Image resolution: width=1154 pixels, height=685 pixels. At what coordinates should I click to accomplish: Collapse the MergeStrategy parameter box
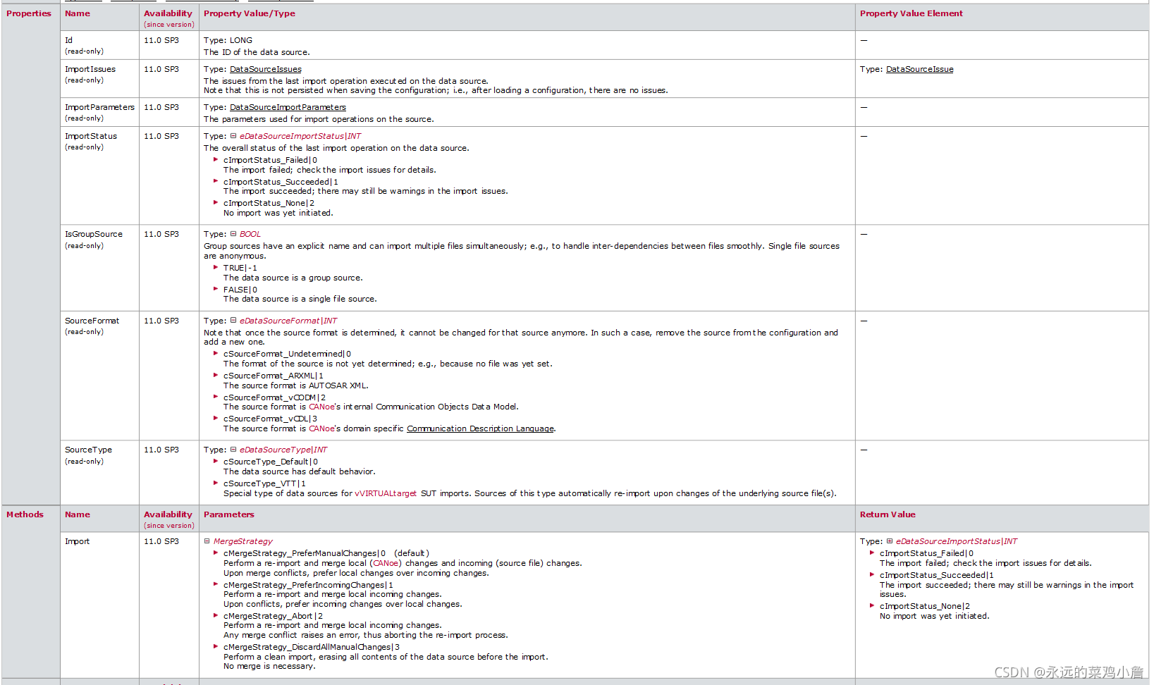(x=207, y=541)
